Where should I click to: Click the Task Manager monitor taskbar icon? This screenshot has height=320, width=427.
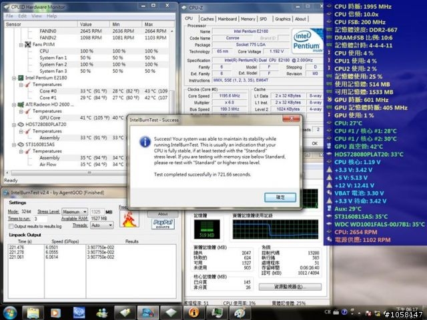click(217, 313)
